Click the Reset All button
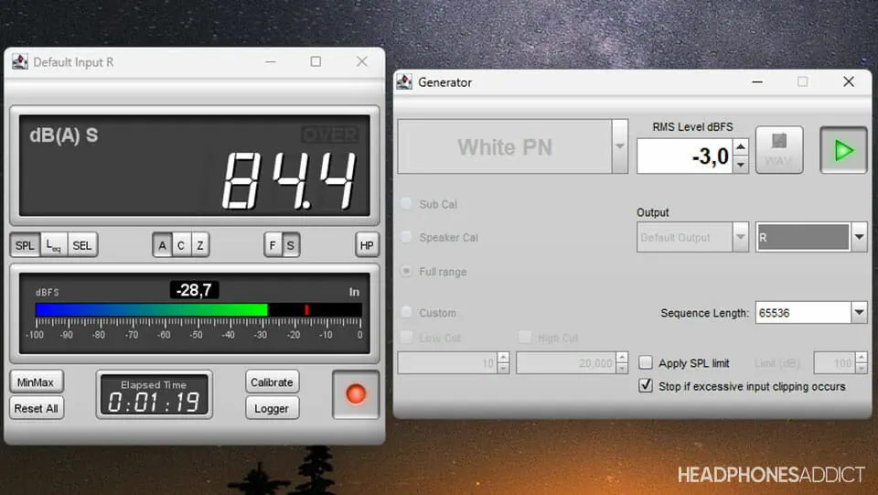This screenshot has height=495, width=878. click(36, 408)
